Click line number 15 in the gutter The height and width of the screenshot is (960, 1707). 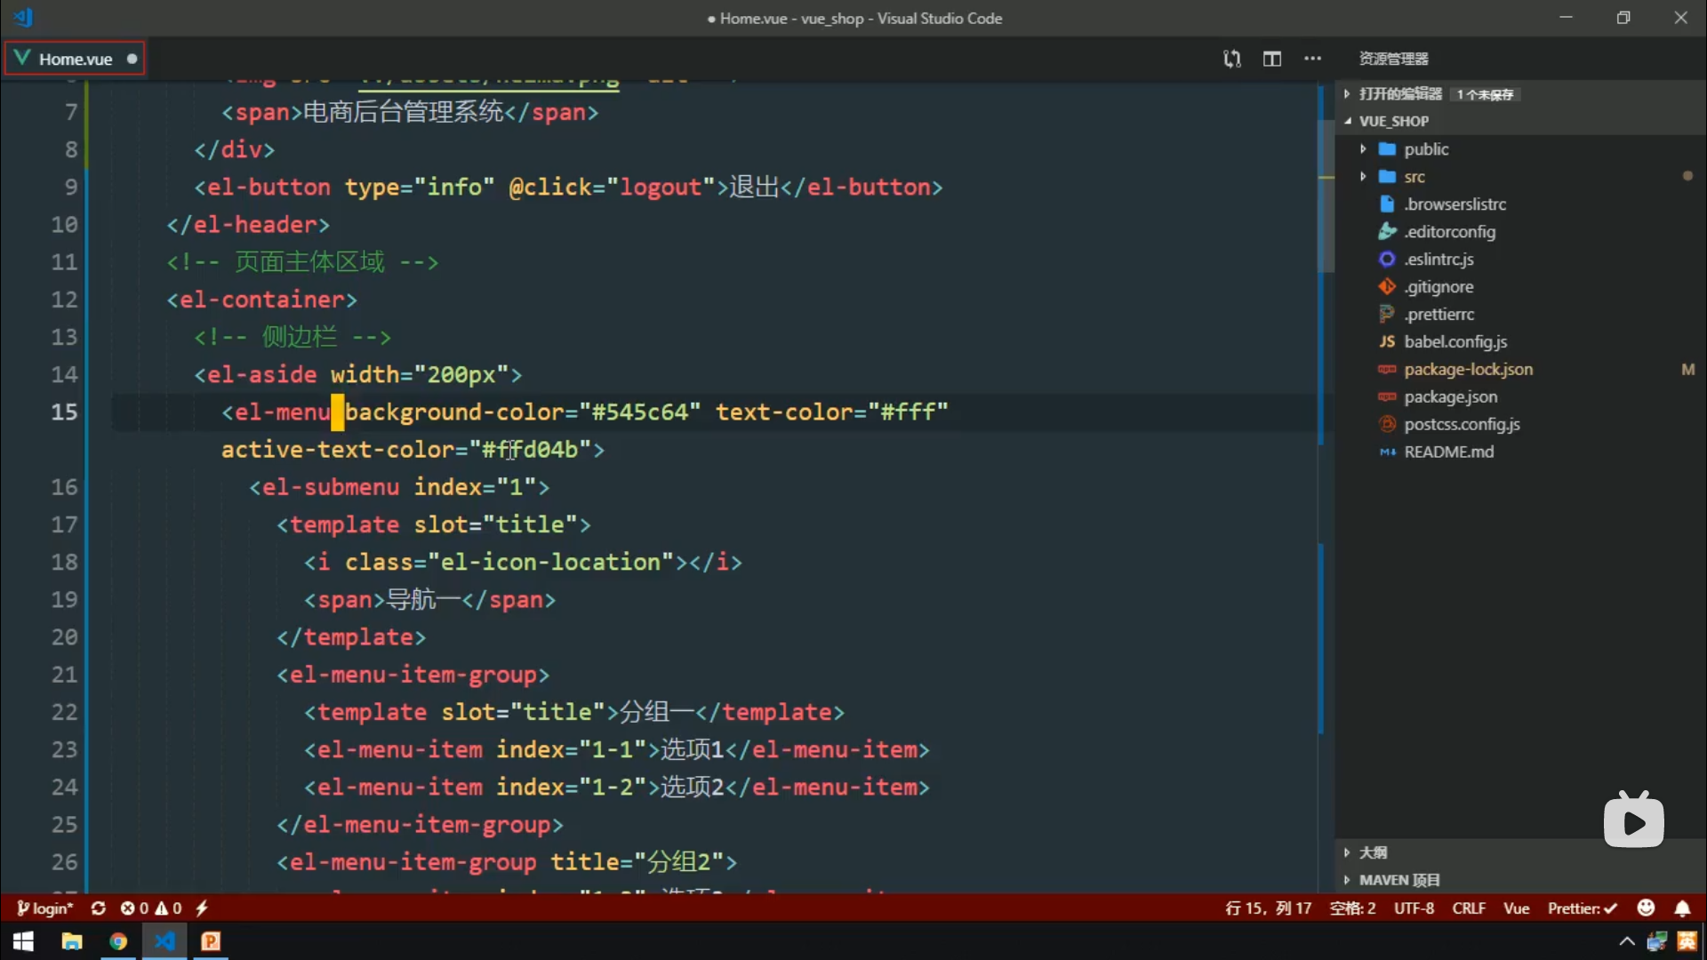click(x=64, y=412)
